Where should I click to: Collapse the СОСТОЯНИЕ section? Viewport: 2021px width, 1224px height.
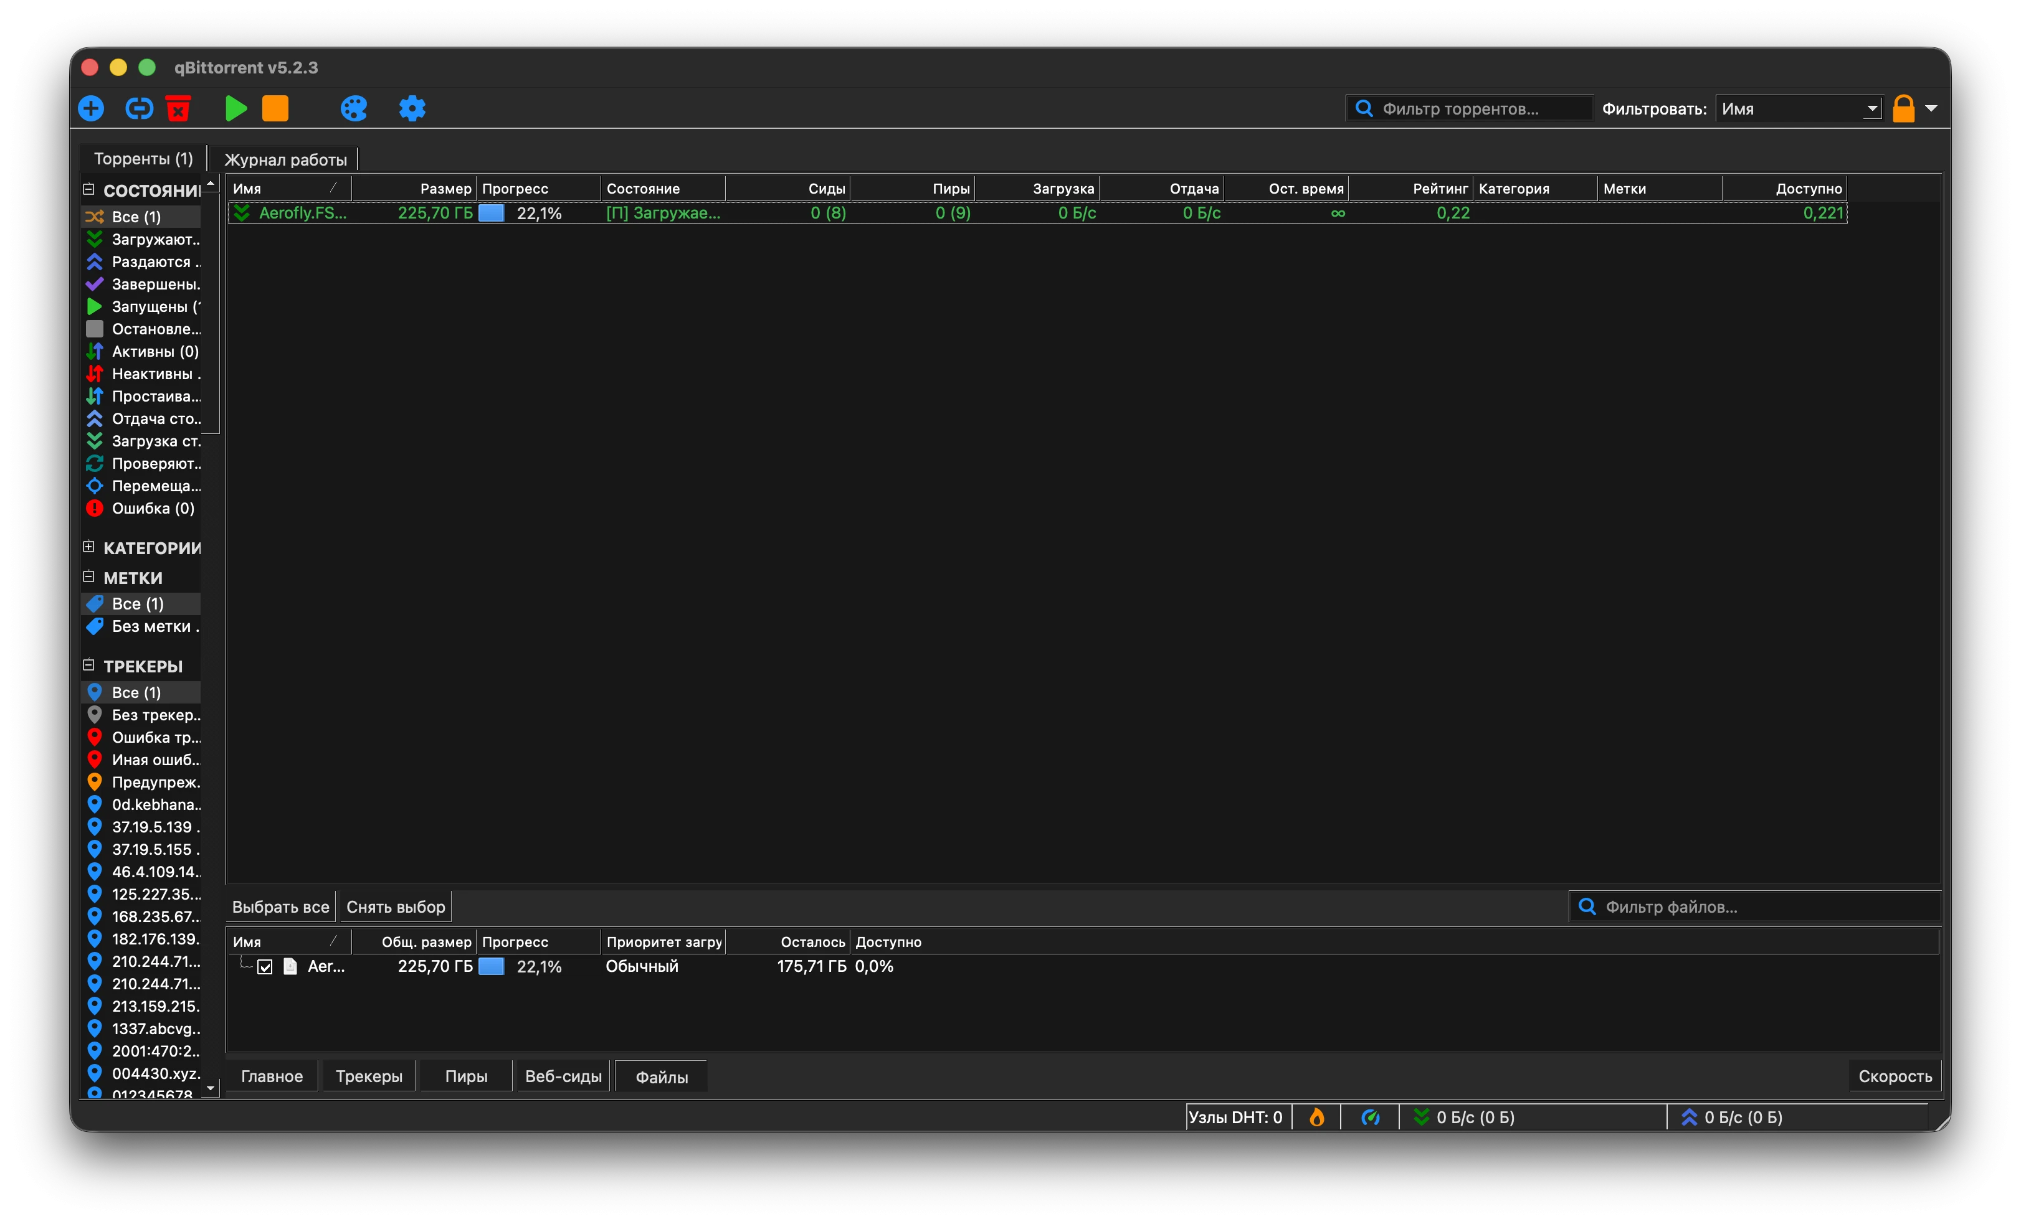pyautogui.click(x=88, y=189)
